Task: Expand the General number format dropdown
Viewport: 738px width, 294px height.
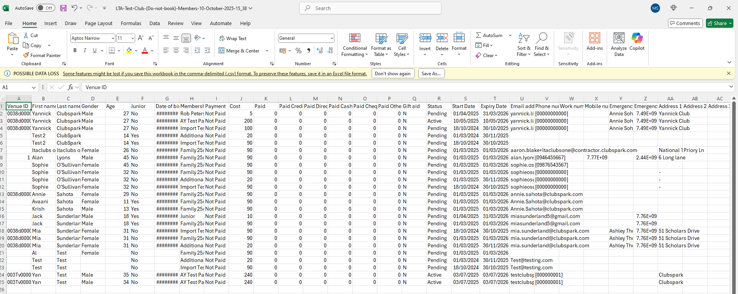Action: (x=332, y=38)
